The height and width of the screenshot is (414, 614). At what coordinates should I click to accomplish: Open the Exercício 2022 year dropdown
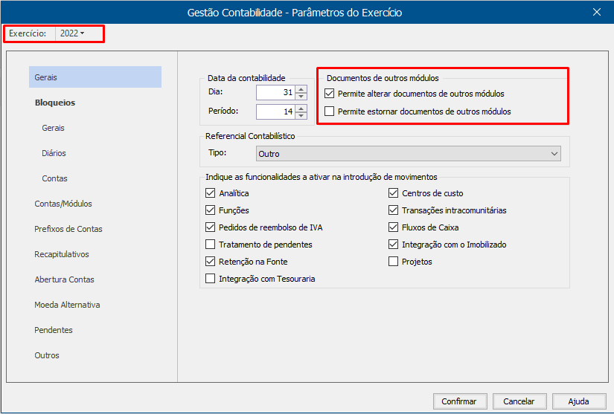tap(72, 33)
